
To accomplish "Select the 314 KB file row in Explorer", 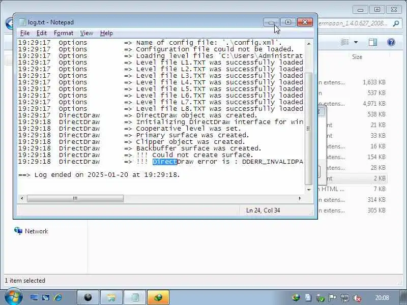I will [x=352, y=200].
